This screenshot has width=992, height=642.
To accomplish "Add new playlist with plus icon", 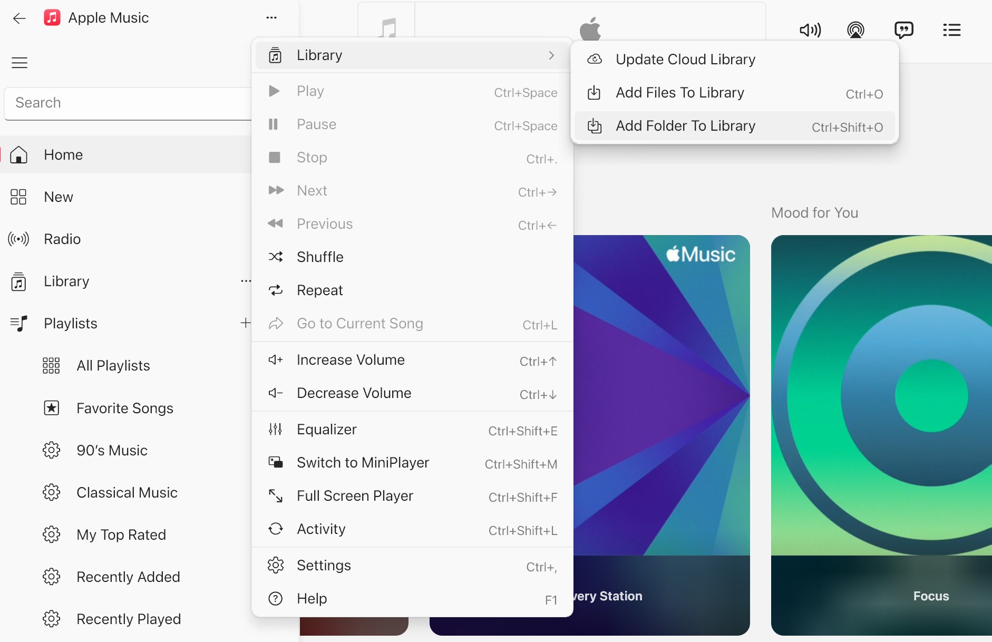I will [245, 323].
